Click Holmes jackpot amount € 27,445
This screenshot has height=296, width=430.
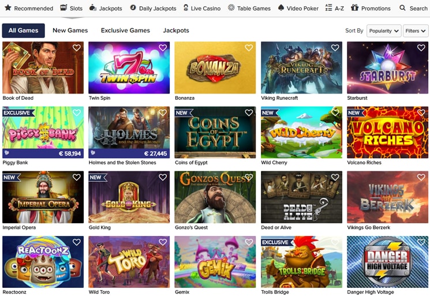click(155, 153)
